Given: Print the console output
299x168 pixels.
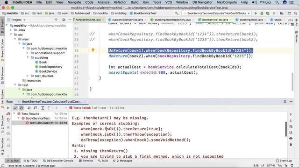Looking at the screenshot, I should click(291, 138).
